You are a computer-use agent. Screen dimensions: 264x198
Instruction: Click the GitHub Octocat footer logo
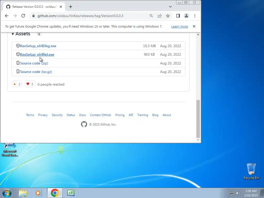[84, 125]
